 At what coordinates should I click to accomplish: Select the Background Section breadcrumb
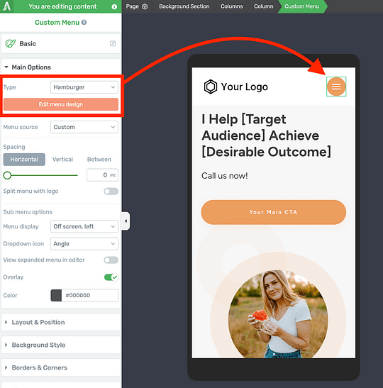click(184, 6)
